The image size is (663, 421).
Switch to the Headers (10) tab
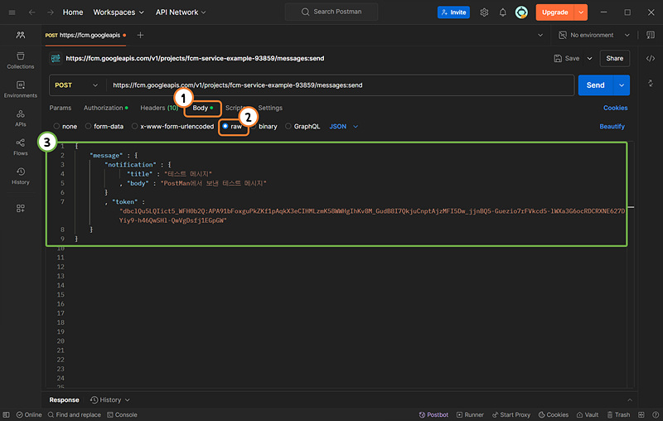(159, 108)
